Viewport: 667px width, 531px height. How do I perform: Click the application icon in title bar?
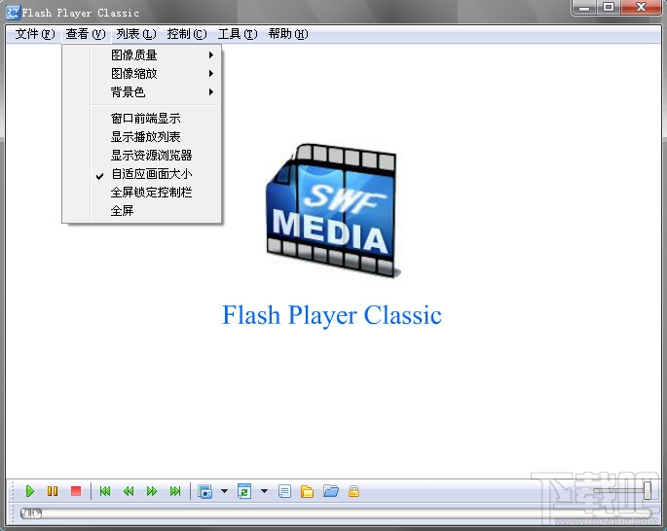click(x=13, y=13)
